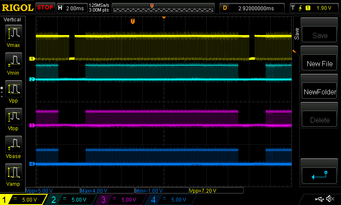Select the Vamp measurement icon
This screenshot has width=341, height=205.
point(14,172)
